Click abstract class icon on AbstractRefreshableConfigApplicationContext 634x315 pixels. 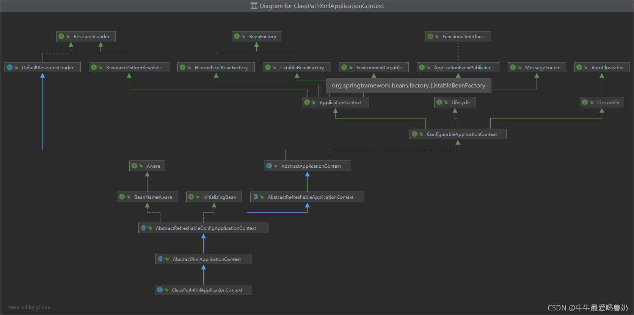point(144,228)
